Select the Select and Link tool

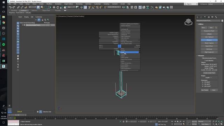pos(18,7)
